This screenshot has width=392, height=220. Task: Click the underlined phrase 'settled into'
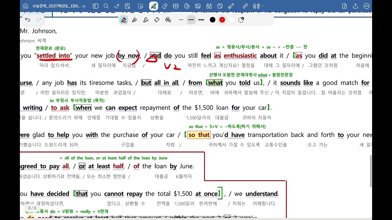coord(53,56)
